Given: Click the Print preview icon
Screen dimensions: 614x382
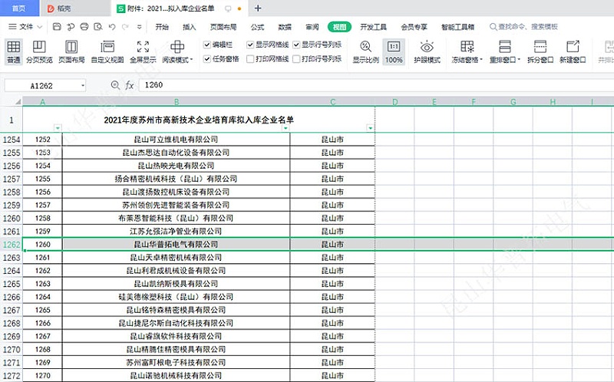Looking at the screenshot, I should pyautogui.click(x=98, y=27).
